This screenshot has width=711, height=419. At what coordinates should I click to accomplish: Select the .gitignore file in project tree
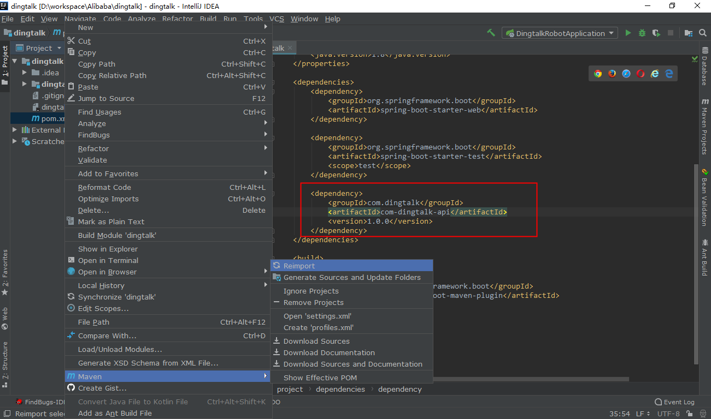(49, 95)
